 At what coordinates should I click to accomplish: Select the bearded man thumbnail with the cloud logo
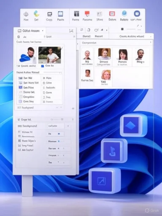pos(27,56)
